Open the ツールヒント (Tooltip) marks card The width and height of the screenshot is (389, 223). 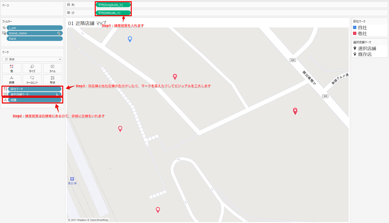coord(32,80)
